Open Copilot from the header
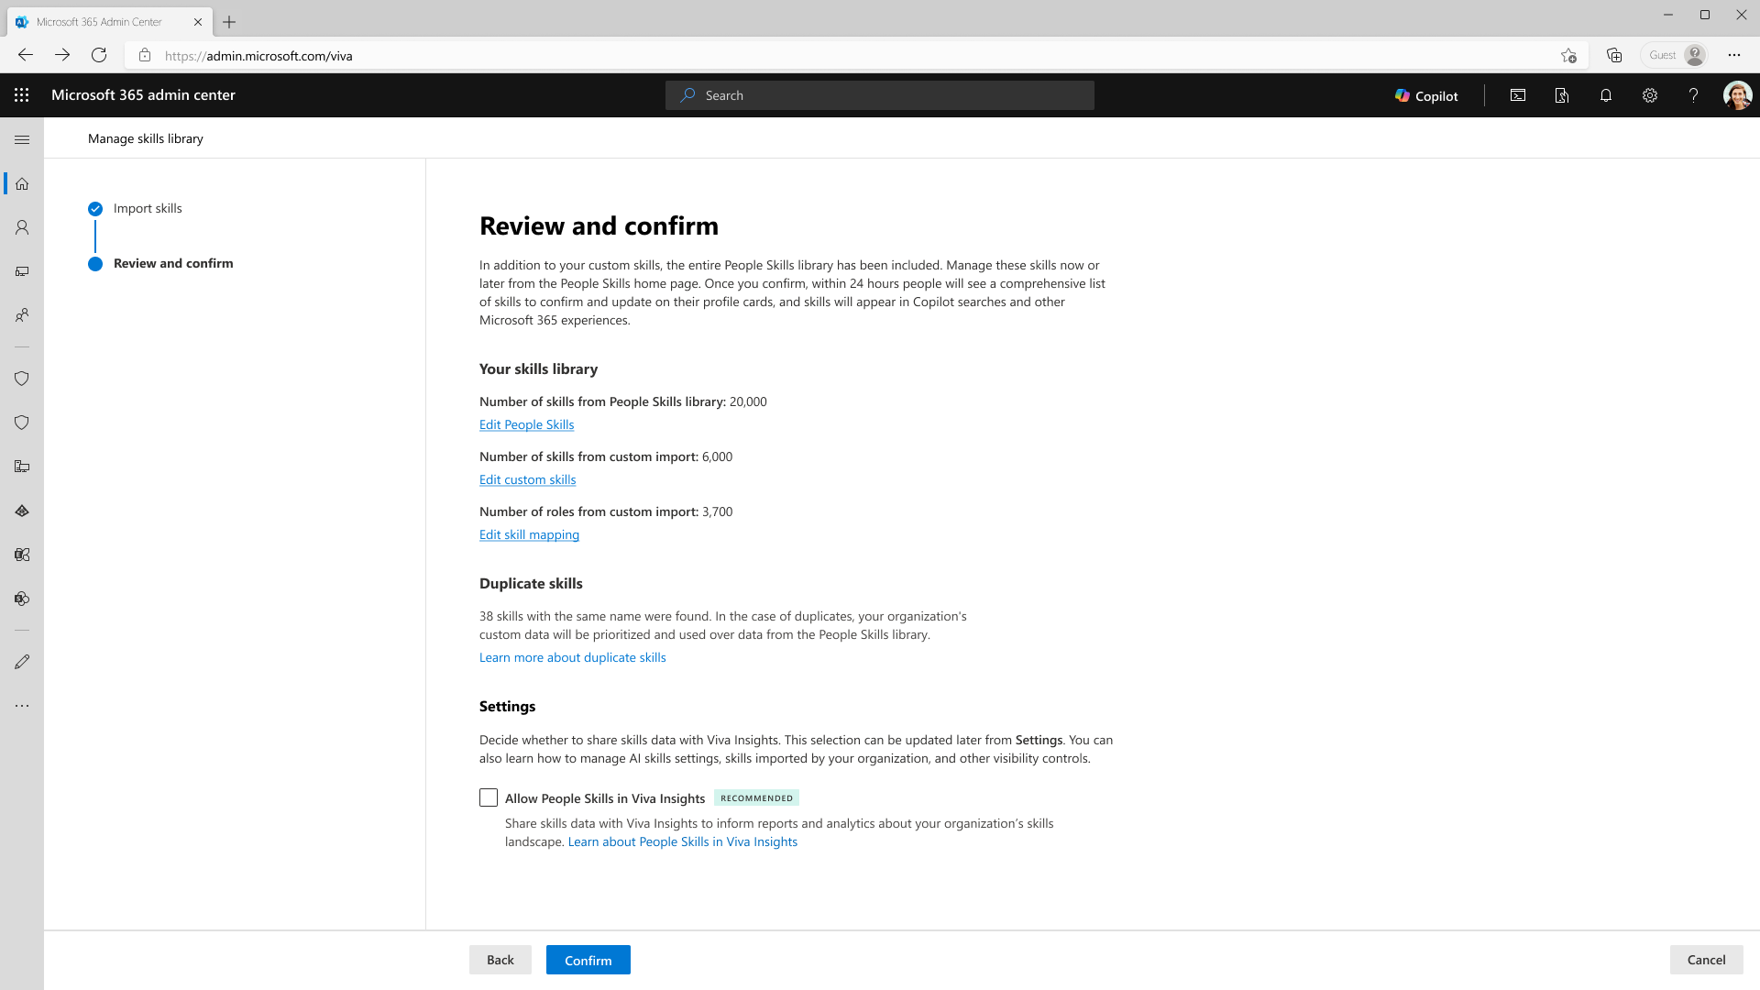This screenshot has height=990, width=1760. pos(1426,95)
